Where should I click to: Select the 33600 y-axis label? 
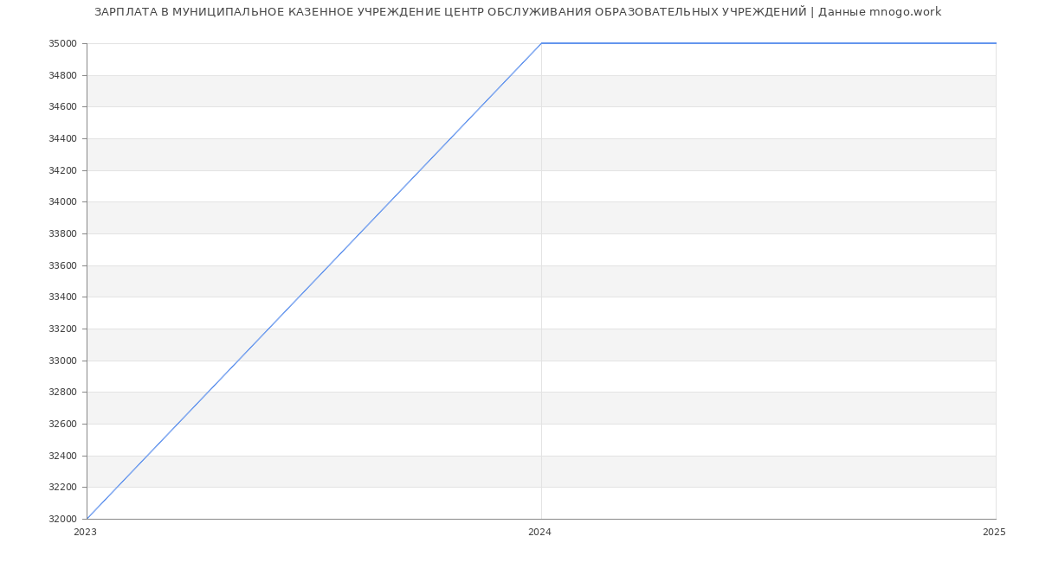tap(62, 266)
